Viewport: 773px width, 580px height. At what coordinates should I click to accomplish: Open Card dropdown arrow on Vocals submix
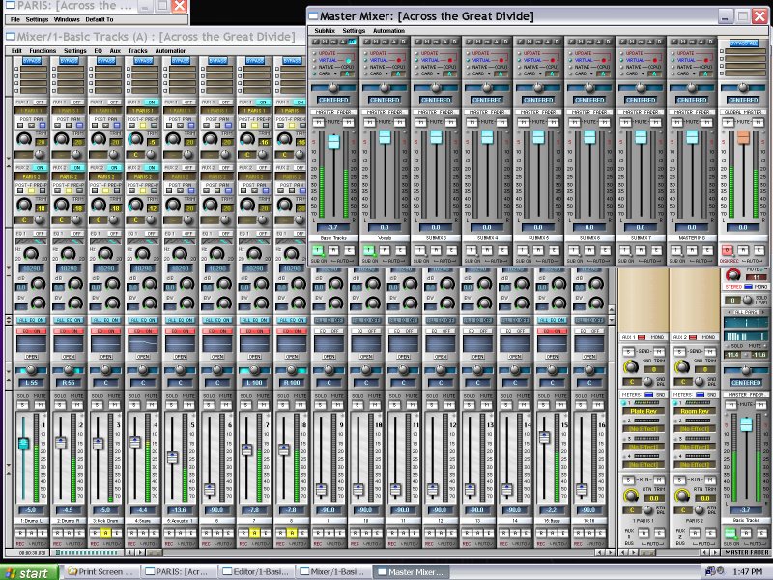[386, 73]
